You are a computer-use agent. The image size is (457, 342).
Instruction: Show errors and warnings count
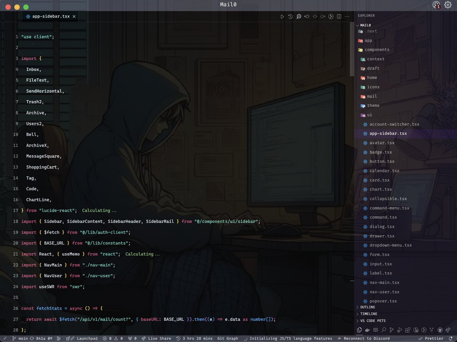point(113,338)
